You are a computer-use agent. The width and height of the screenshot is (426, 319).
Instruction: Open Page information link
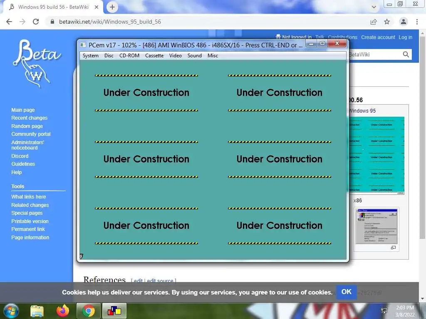tap(30, 237)
